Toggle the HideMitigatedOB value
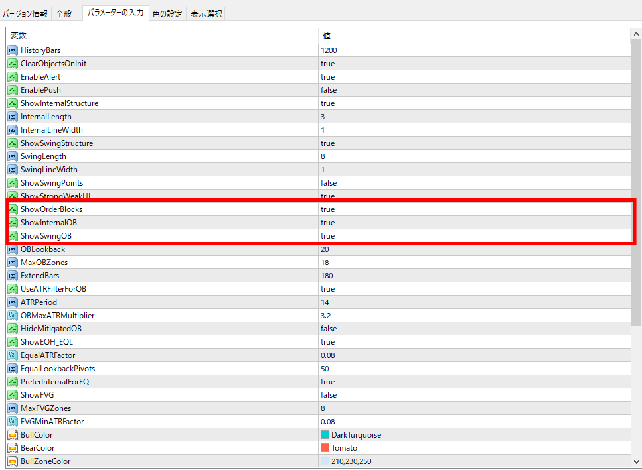 pos(328,329)
